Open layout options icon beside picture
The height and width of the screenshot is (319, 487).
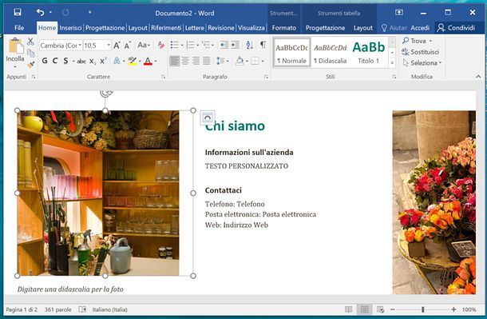tap(208, 118)
